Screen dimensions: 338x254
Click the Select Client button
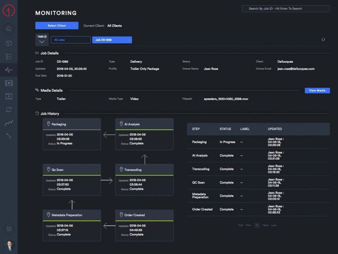57,25
